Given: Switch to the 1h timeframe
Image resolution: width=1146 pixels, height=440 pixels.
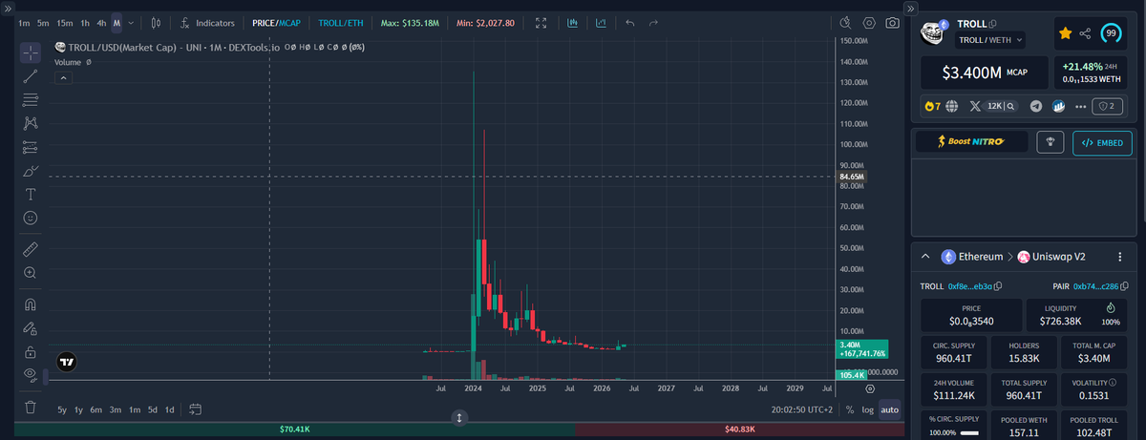Looking at the screenshot, I should click(x=85, y=22).
